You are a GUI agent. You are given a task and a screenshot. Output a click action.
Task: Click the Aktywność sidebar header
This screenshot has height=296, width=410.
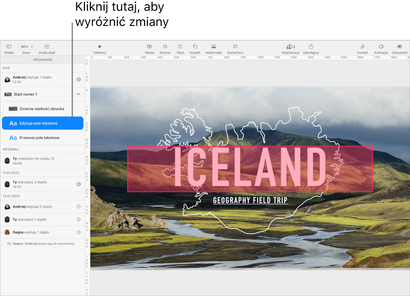pyautogui.click(x=43, y=59)
